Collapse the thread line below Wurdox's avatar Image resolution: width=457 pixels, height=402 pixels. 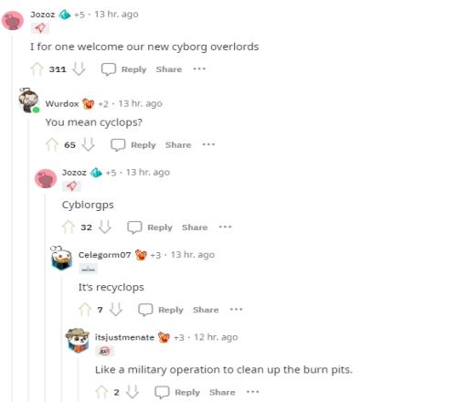29,259
